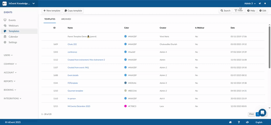Image resolution: width=271 pixels, height=125 pixels.
Task: Sort by the Name column header
Action: (x=70, y=28)
